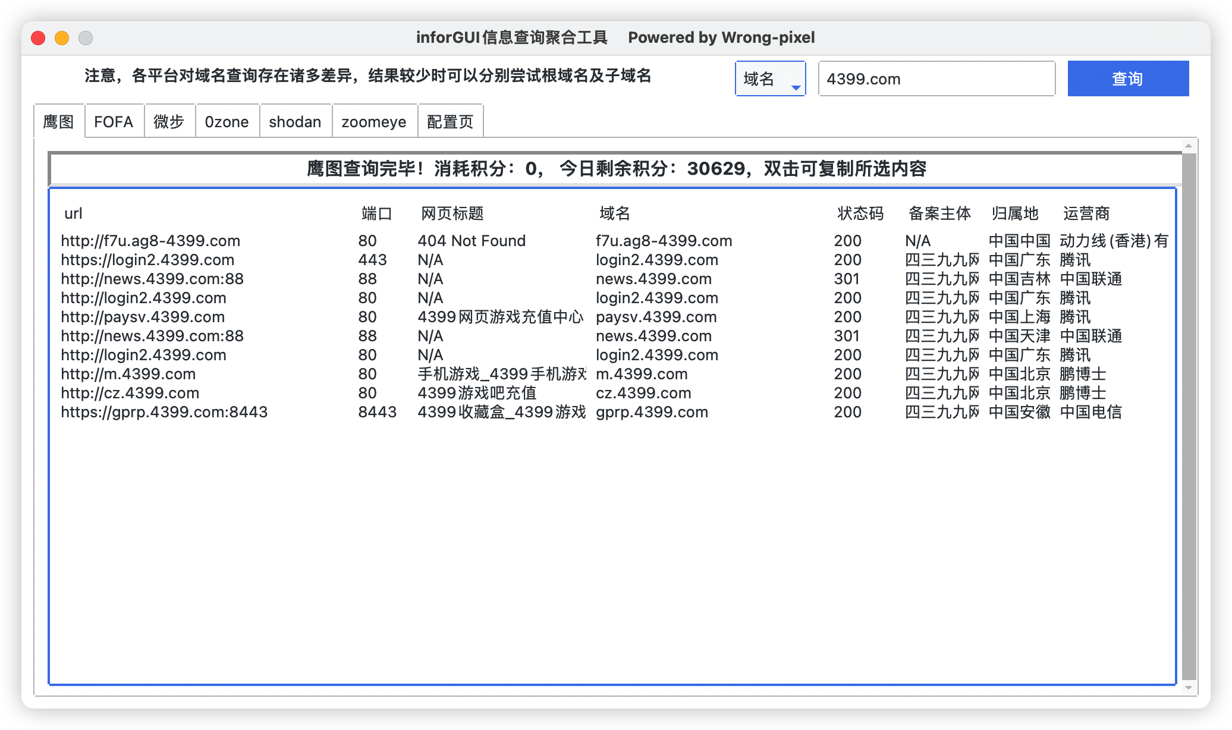Click the blue 查询 search button
Image resolution: width=1232 pixels, height=730 pixels.
[1127, 78]
